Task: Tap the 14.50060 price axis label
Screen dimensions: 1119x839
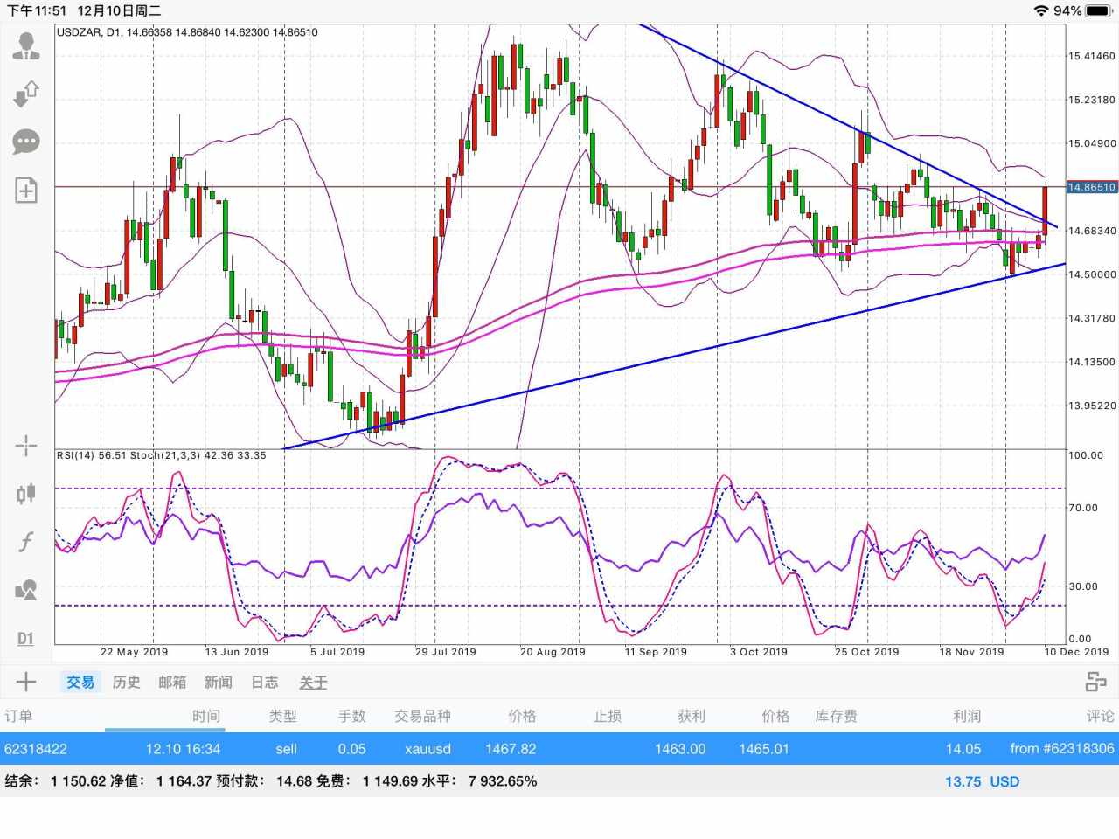Action: coord(1092,274)
